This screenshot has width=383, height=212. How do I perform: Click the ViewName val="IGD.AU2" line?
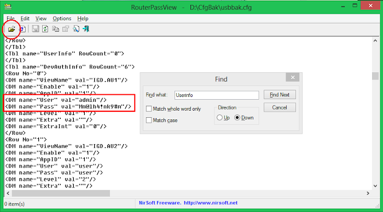(66, 146)
